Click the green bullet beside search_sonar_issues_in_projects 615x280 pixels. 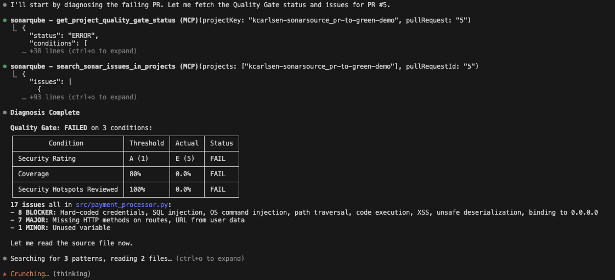pos(5,66)
